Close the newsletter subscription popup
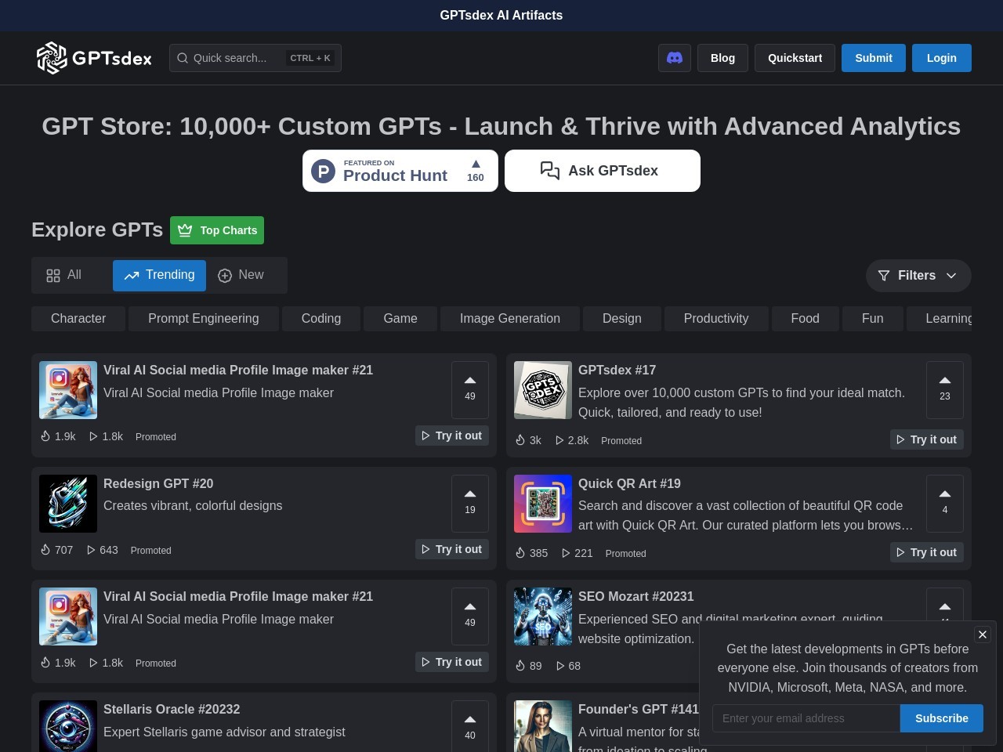The height and width of the screenshot is (752, 1003). point(983,634)
